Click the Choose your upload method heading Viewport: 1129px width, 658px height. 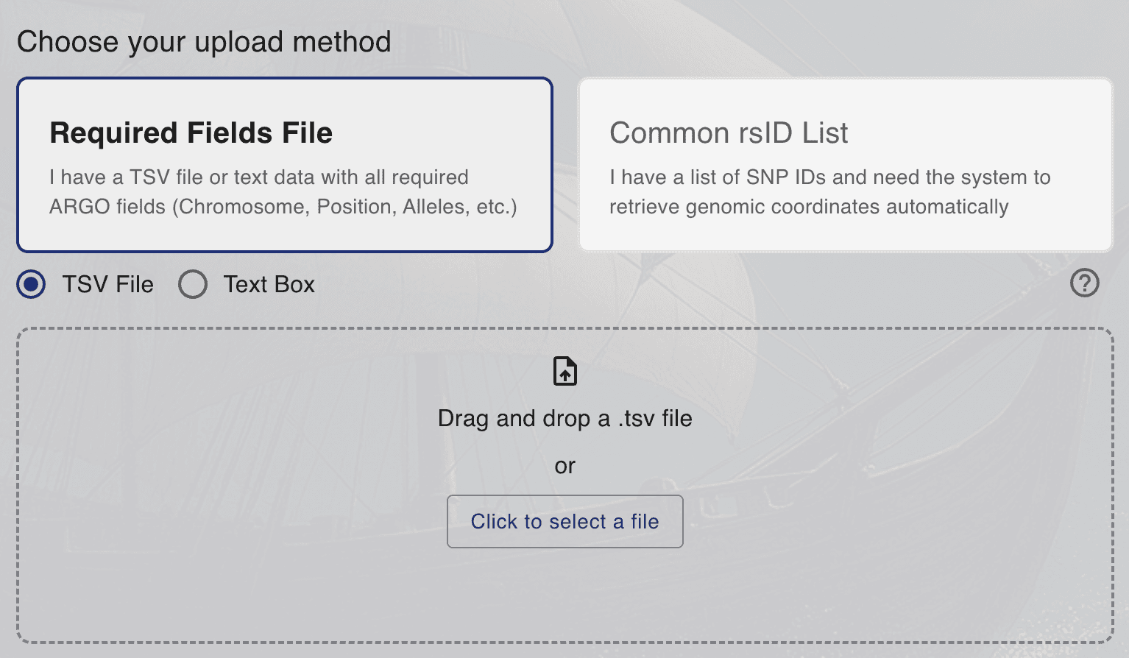[205, 42]
